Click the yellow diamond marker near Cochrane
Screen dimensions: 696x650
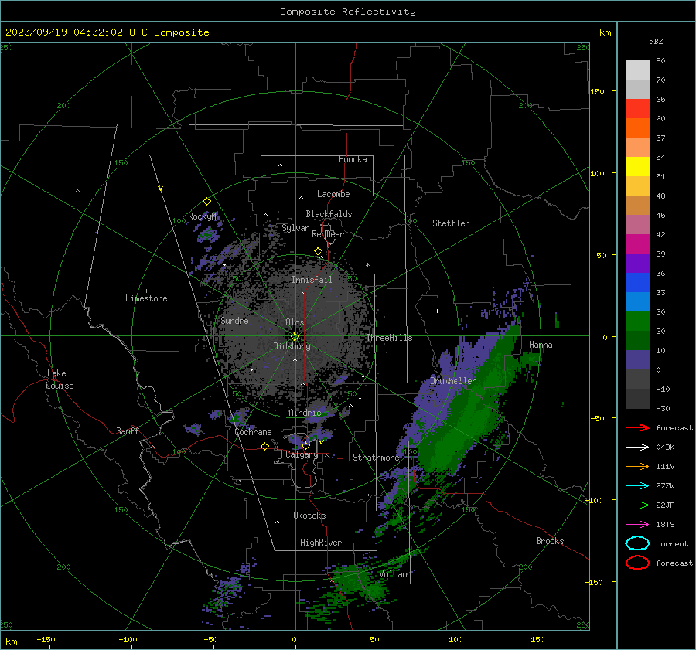tap(264, 446)
